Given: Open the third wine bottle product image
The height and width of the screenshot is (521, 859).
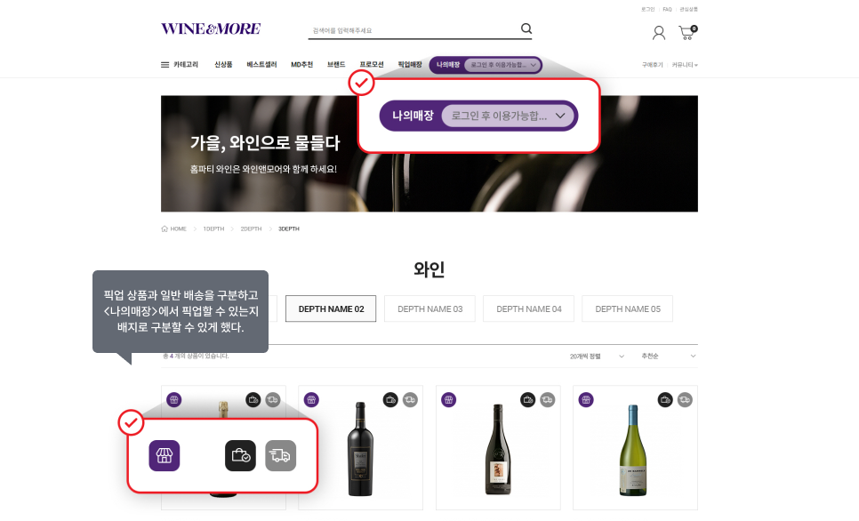Looking at the screenshot, I should point(498,449).
